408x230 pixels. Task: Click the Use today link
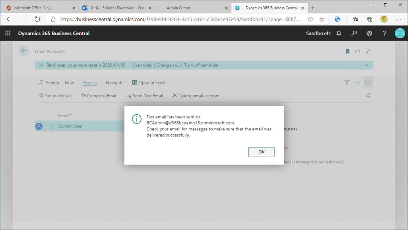click(x=142, y=65)
